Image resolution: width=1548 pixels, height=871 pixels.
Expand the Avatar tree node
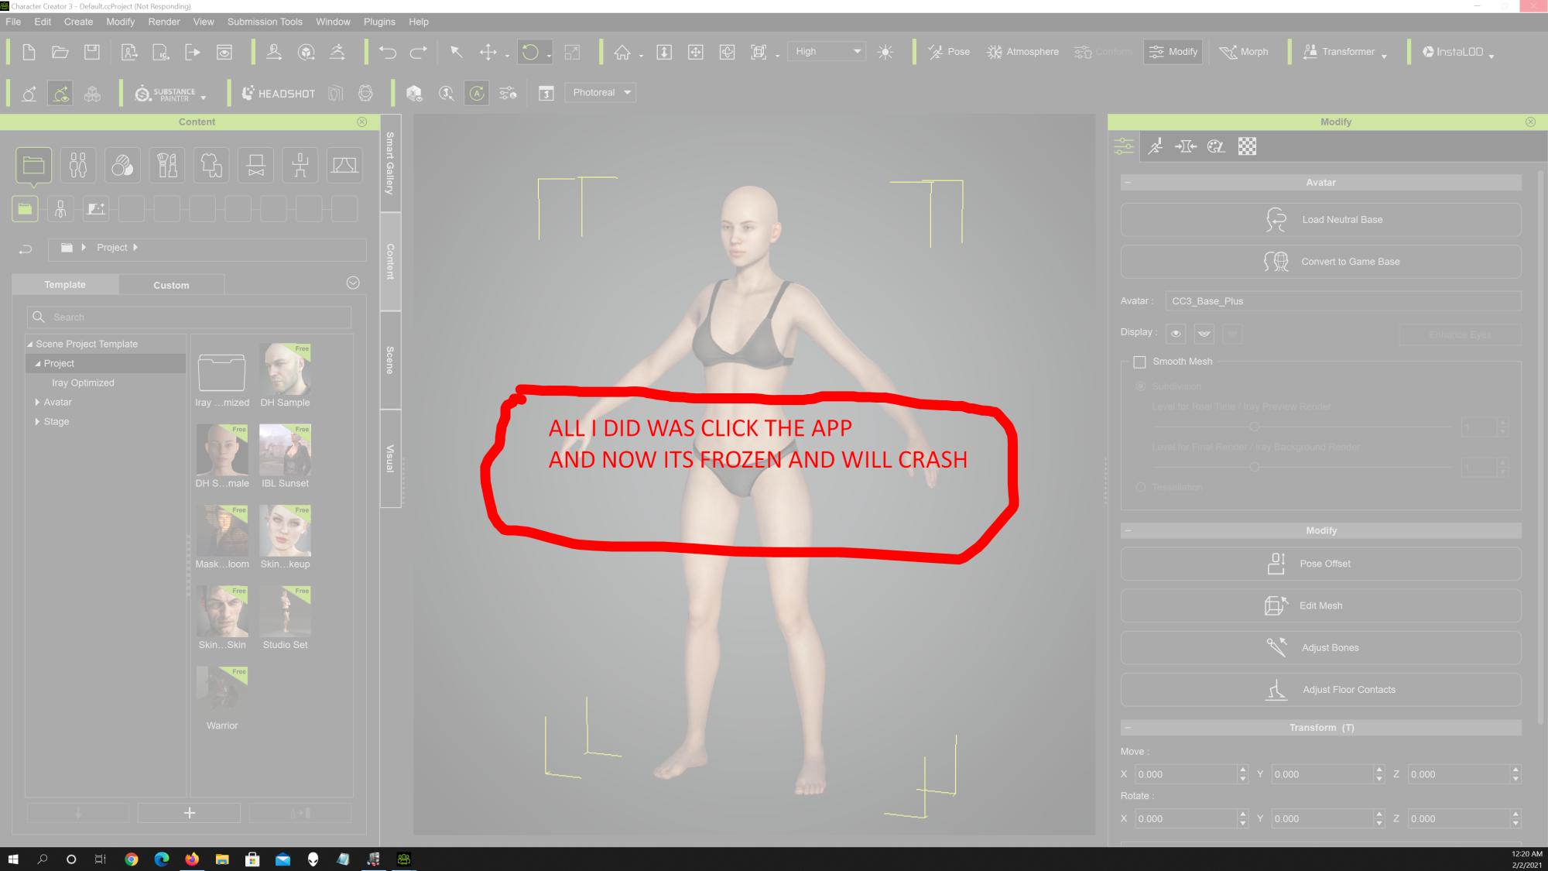point(37,402)
